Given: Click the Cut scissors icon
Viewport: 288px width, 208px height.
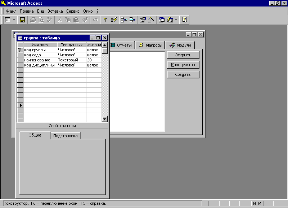Looking at the screenshot, I should [59, 20].
